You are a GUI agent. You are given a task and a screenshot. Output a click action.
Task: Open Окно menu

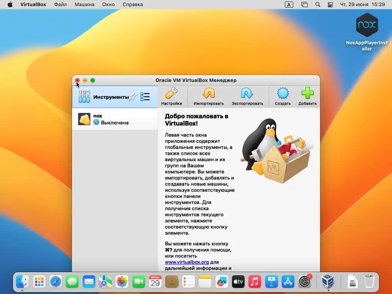[108, 5]
